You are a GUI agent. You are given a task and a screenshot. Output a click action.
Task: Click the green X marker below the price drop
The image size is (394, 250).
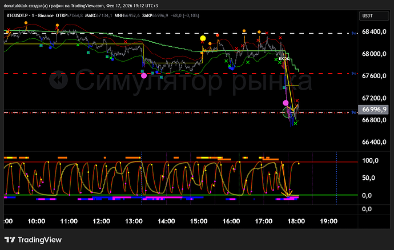click(x=295, y=123)
